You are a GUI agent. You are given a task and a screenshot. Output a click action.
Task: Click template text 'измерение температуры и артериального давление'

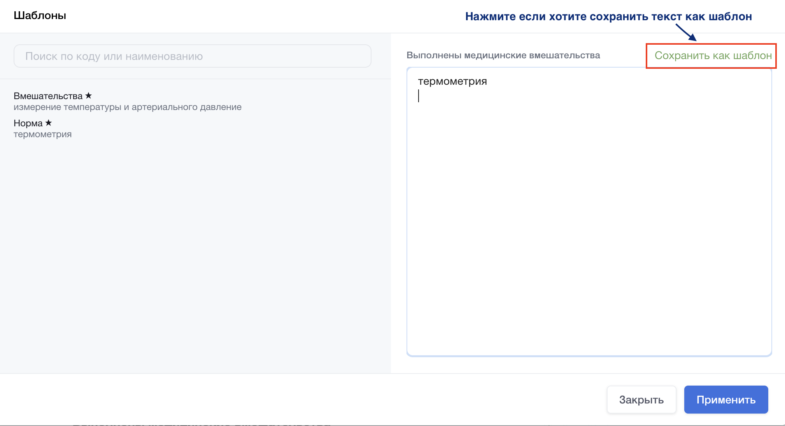click(127, 107)
